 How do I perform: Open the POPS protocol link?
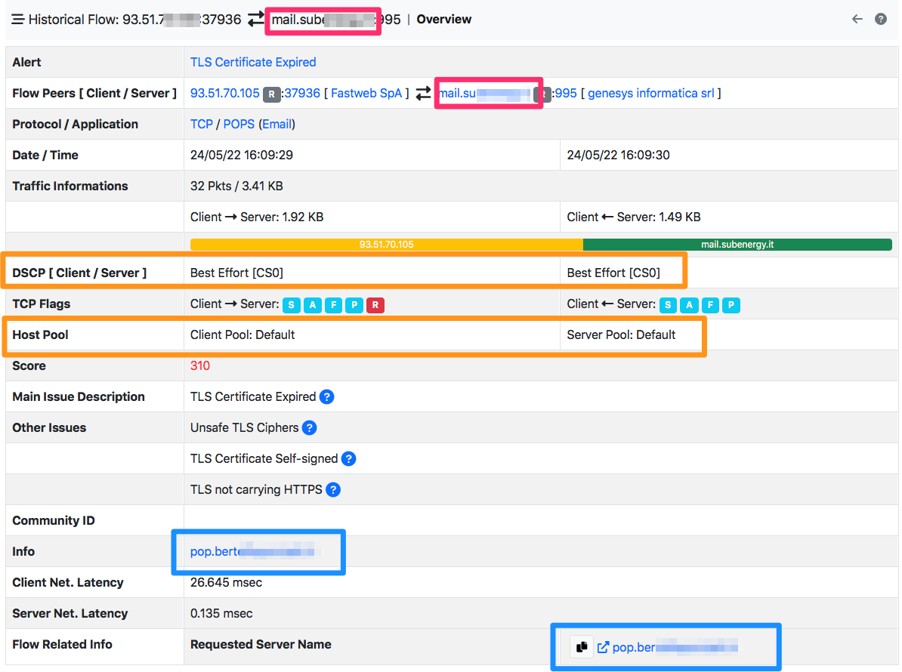coord(239,124)
